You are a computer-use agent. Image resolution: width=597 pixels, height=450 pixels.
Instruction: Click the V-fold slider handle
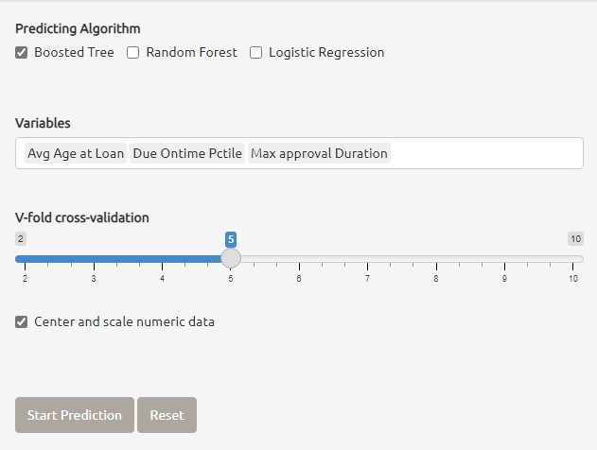(x=231, y=258)
